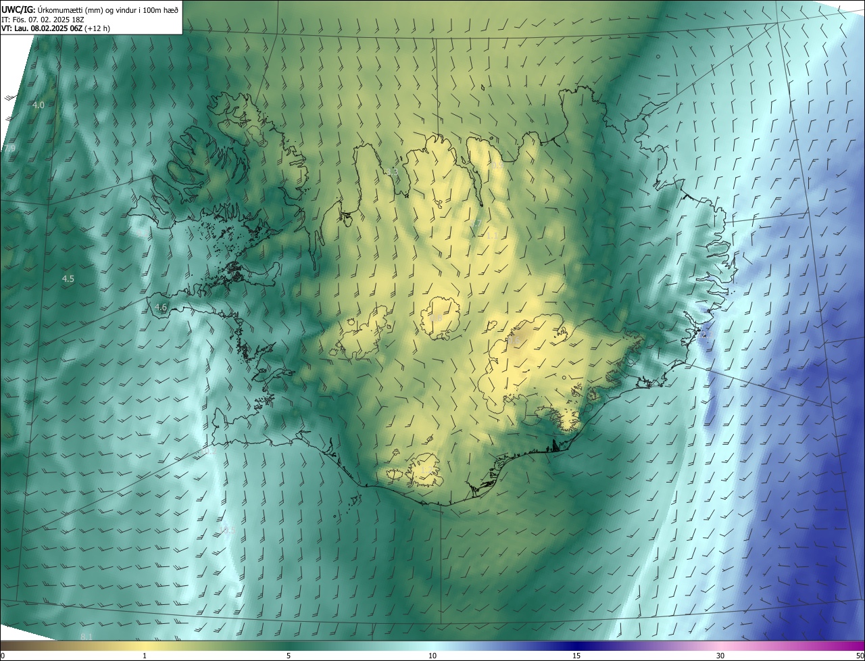Click the '8.1' value on the map
Screen dimensions: 865x661
pyautogui.click(x=86, y=637)
